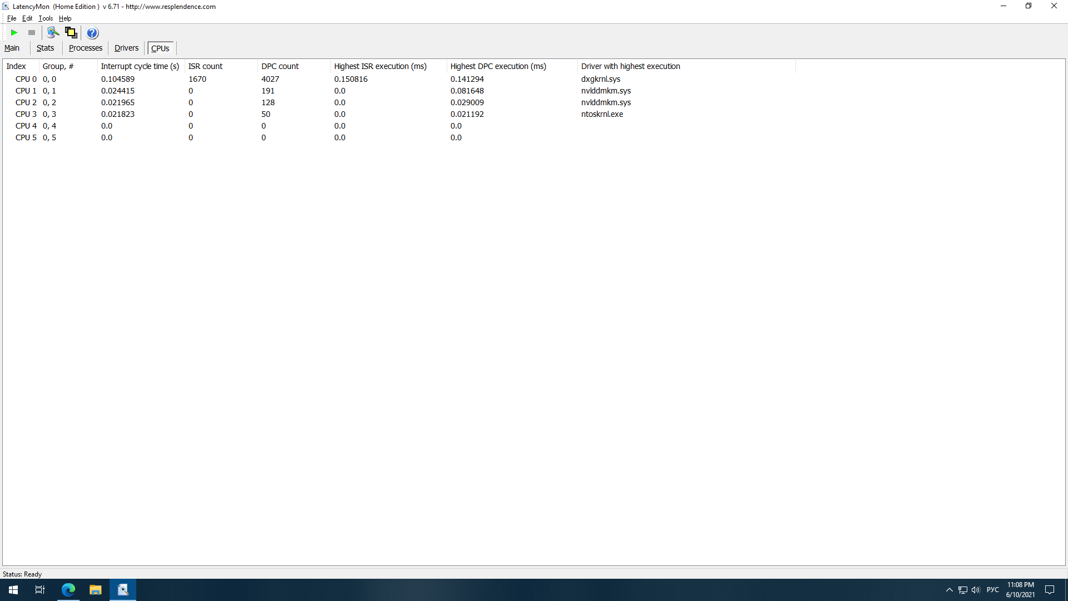
Task: Click the LatencyMon taskbar icon
Action: pos(123,590)
